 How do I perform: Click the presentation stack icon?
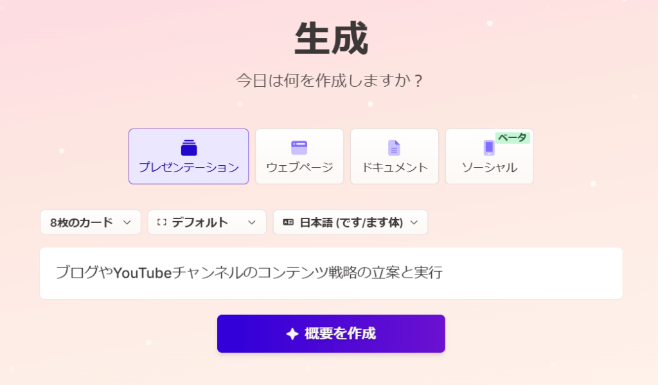(x=189, y=148)
